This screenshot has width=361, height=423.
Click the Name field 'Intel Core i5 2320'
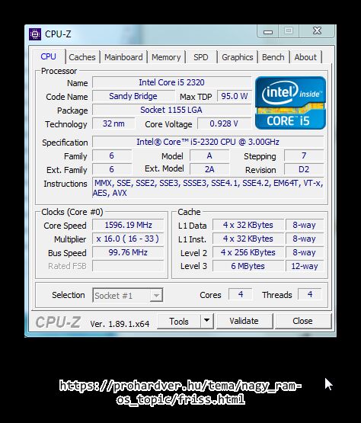tap(171, 82)
